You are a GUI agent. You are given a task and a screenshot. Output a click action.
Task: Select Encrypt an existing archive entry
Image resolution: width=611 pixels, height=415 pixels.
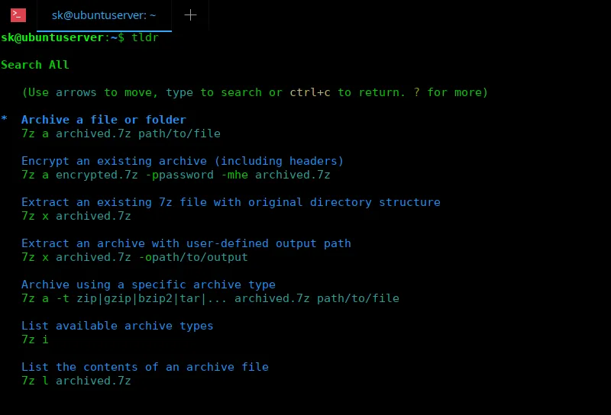coord(183,161)
